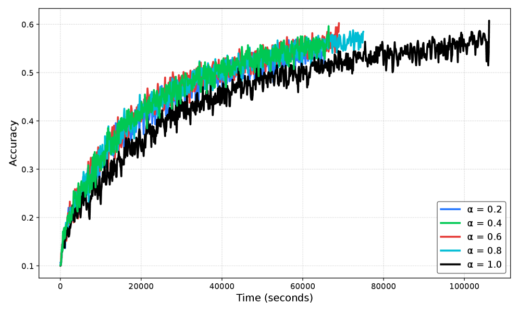The image size is (519, 312).
Task: Click the 60000 x-axis tick label
Action: coord(303,286)
